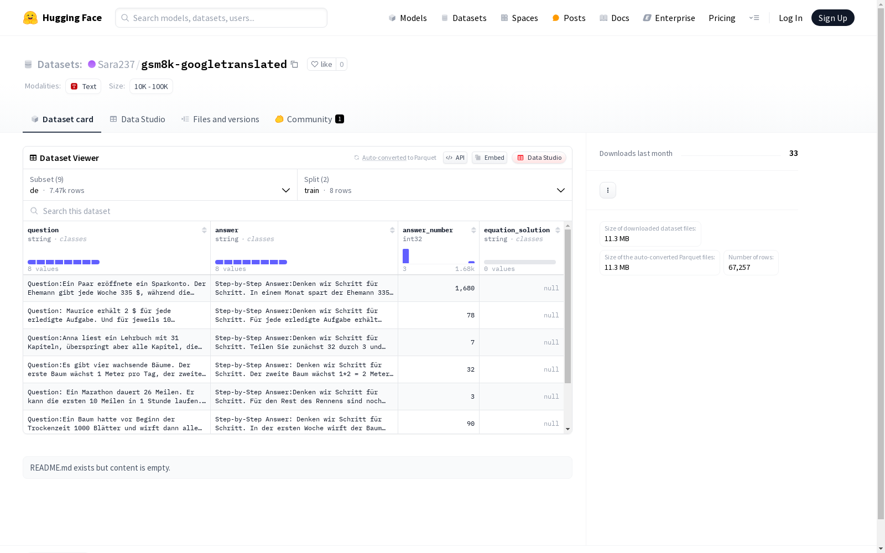
Task: Click the Log In link
Action: 790,18
